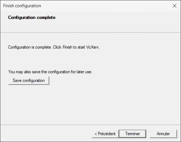Close the Finish configuration dialog
181x142 pixels.
pyautogui.click(x=174, y=6)
